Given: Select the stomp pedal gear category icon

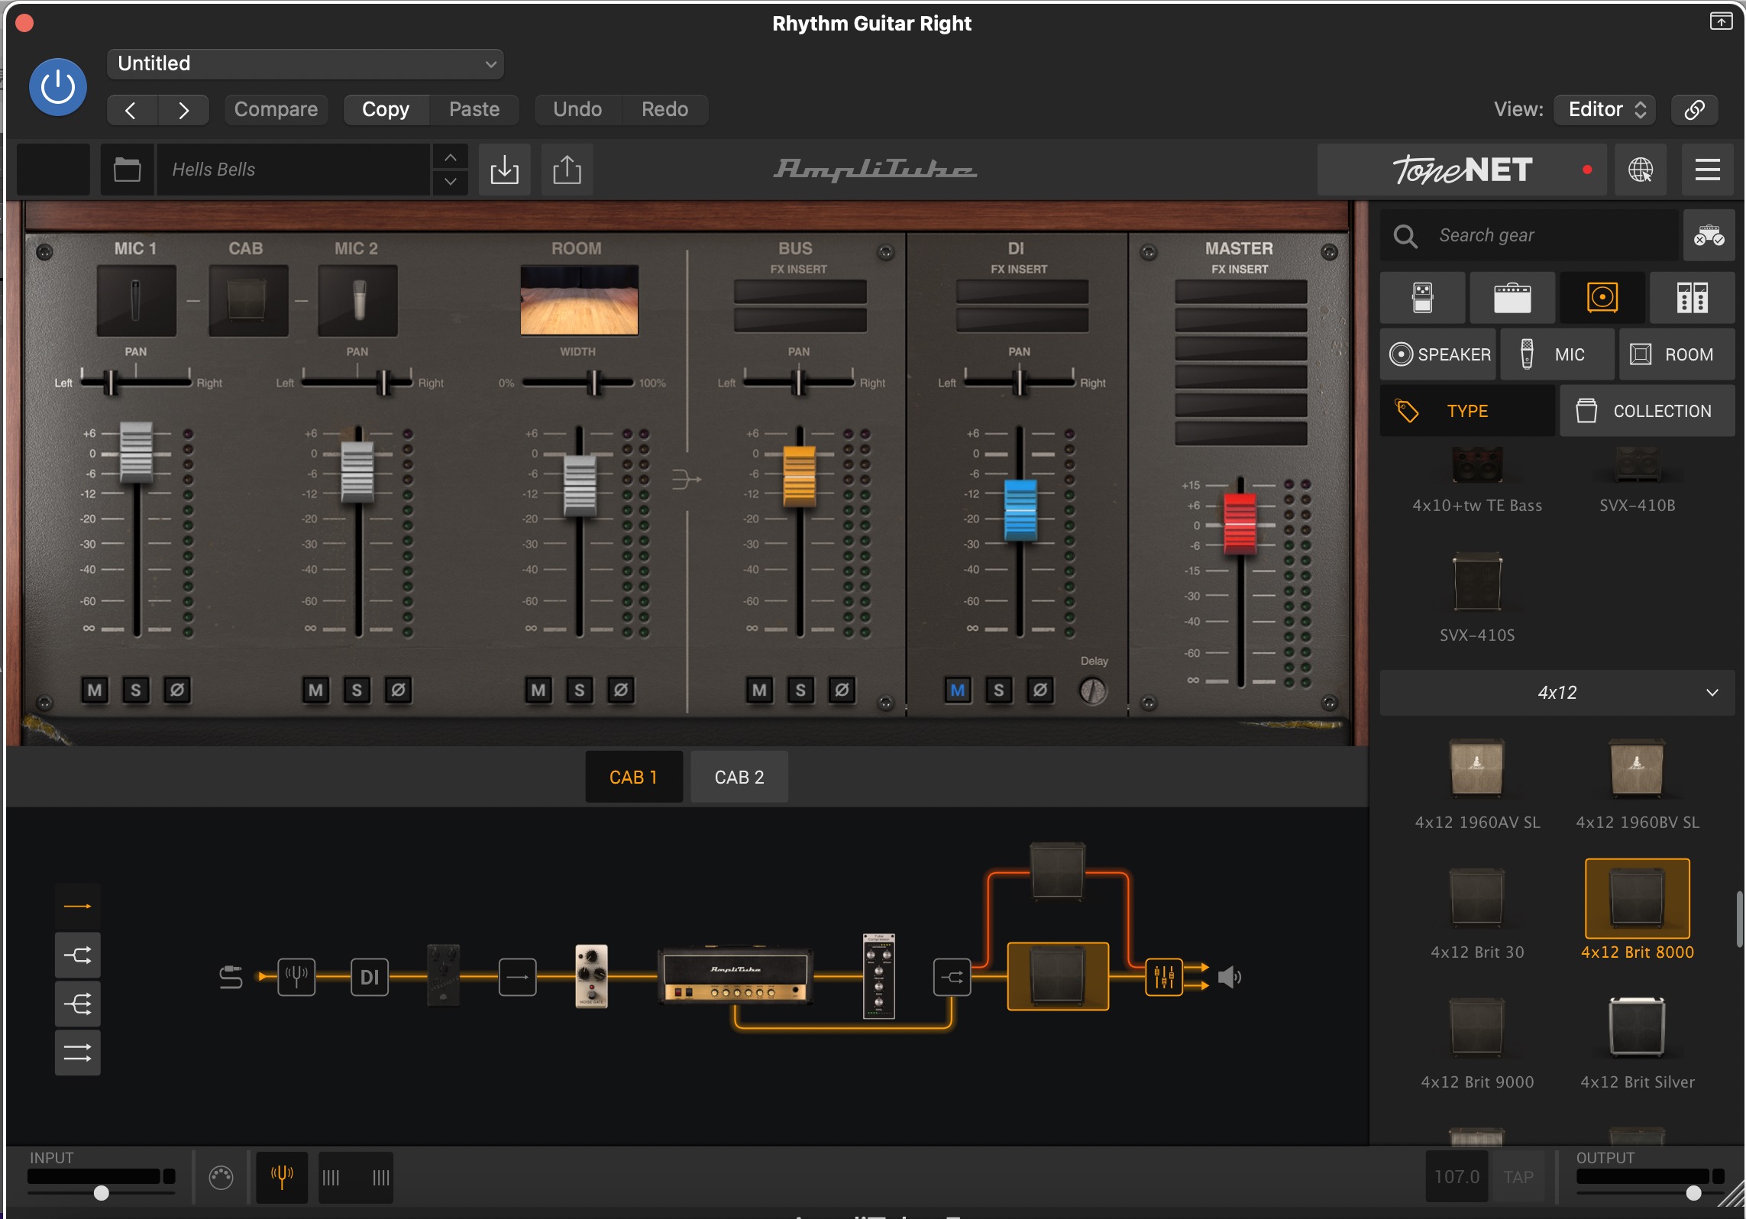Looking at the screenshot, I should pyautogui.click(x=1422, y=298).
